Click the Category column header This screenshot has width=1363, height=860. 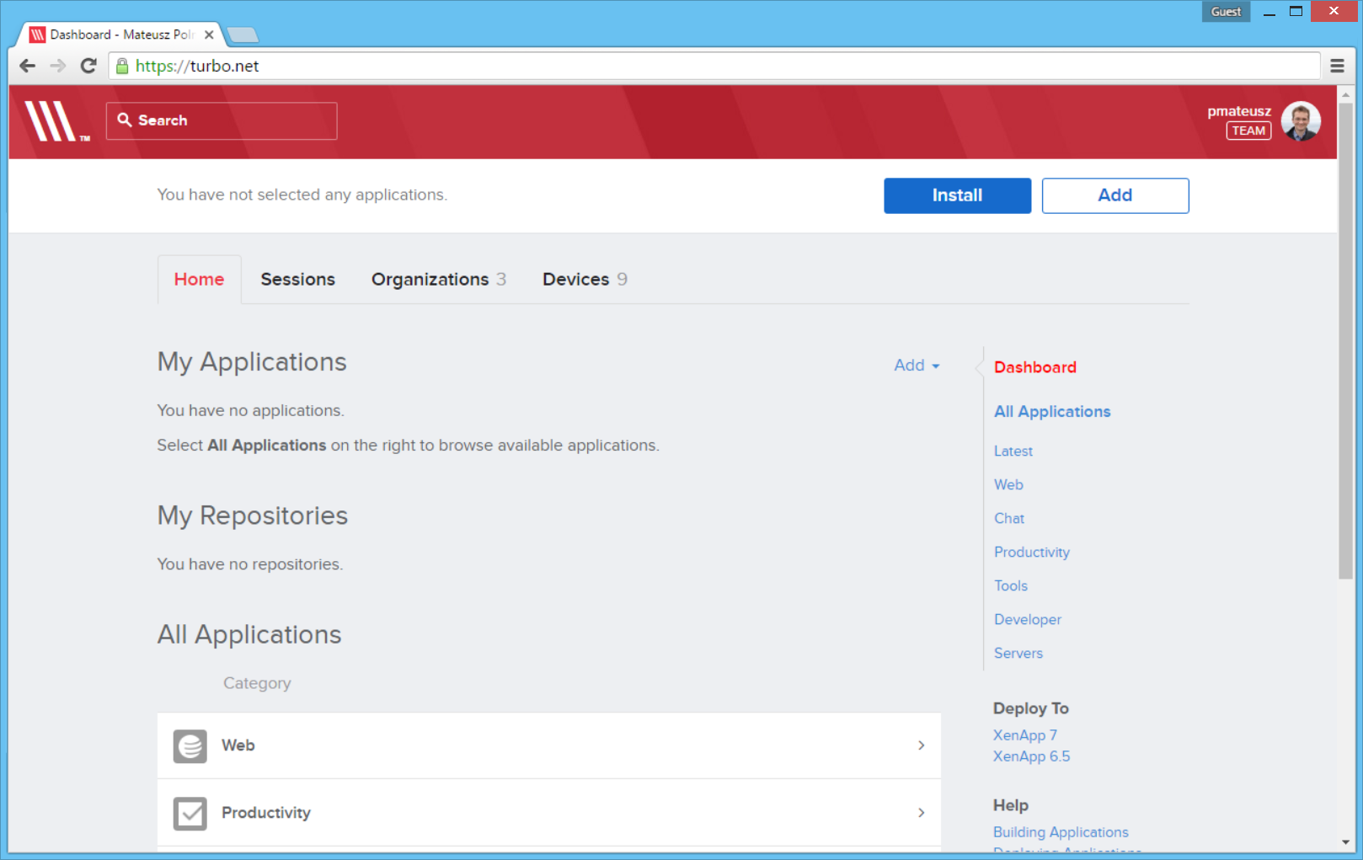click(257, 683)
